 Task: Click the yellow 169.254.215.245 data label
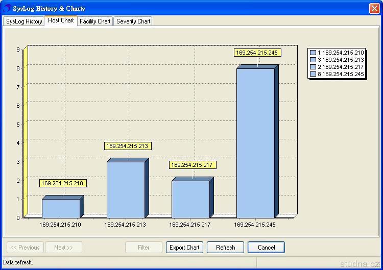(257, 53)
